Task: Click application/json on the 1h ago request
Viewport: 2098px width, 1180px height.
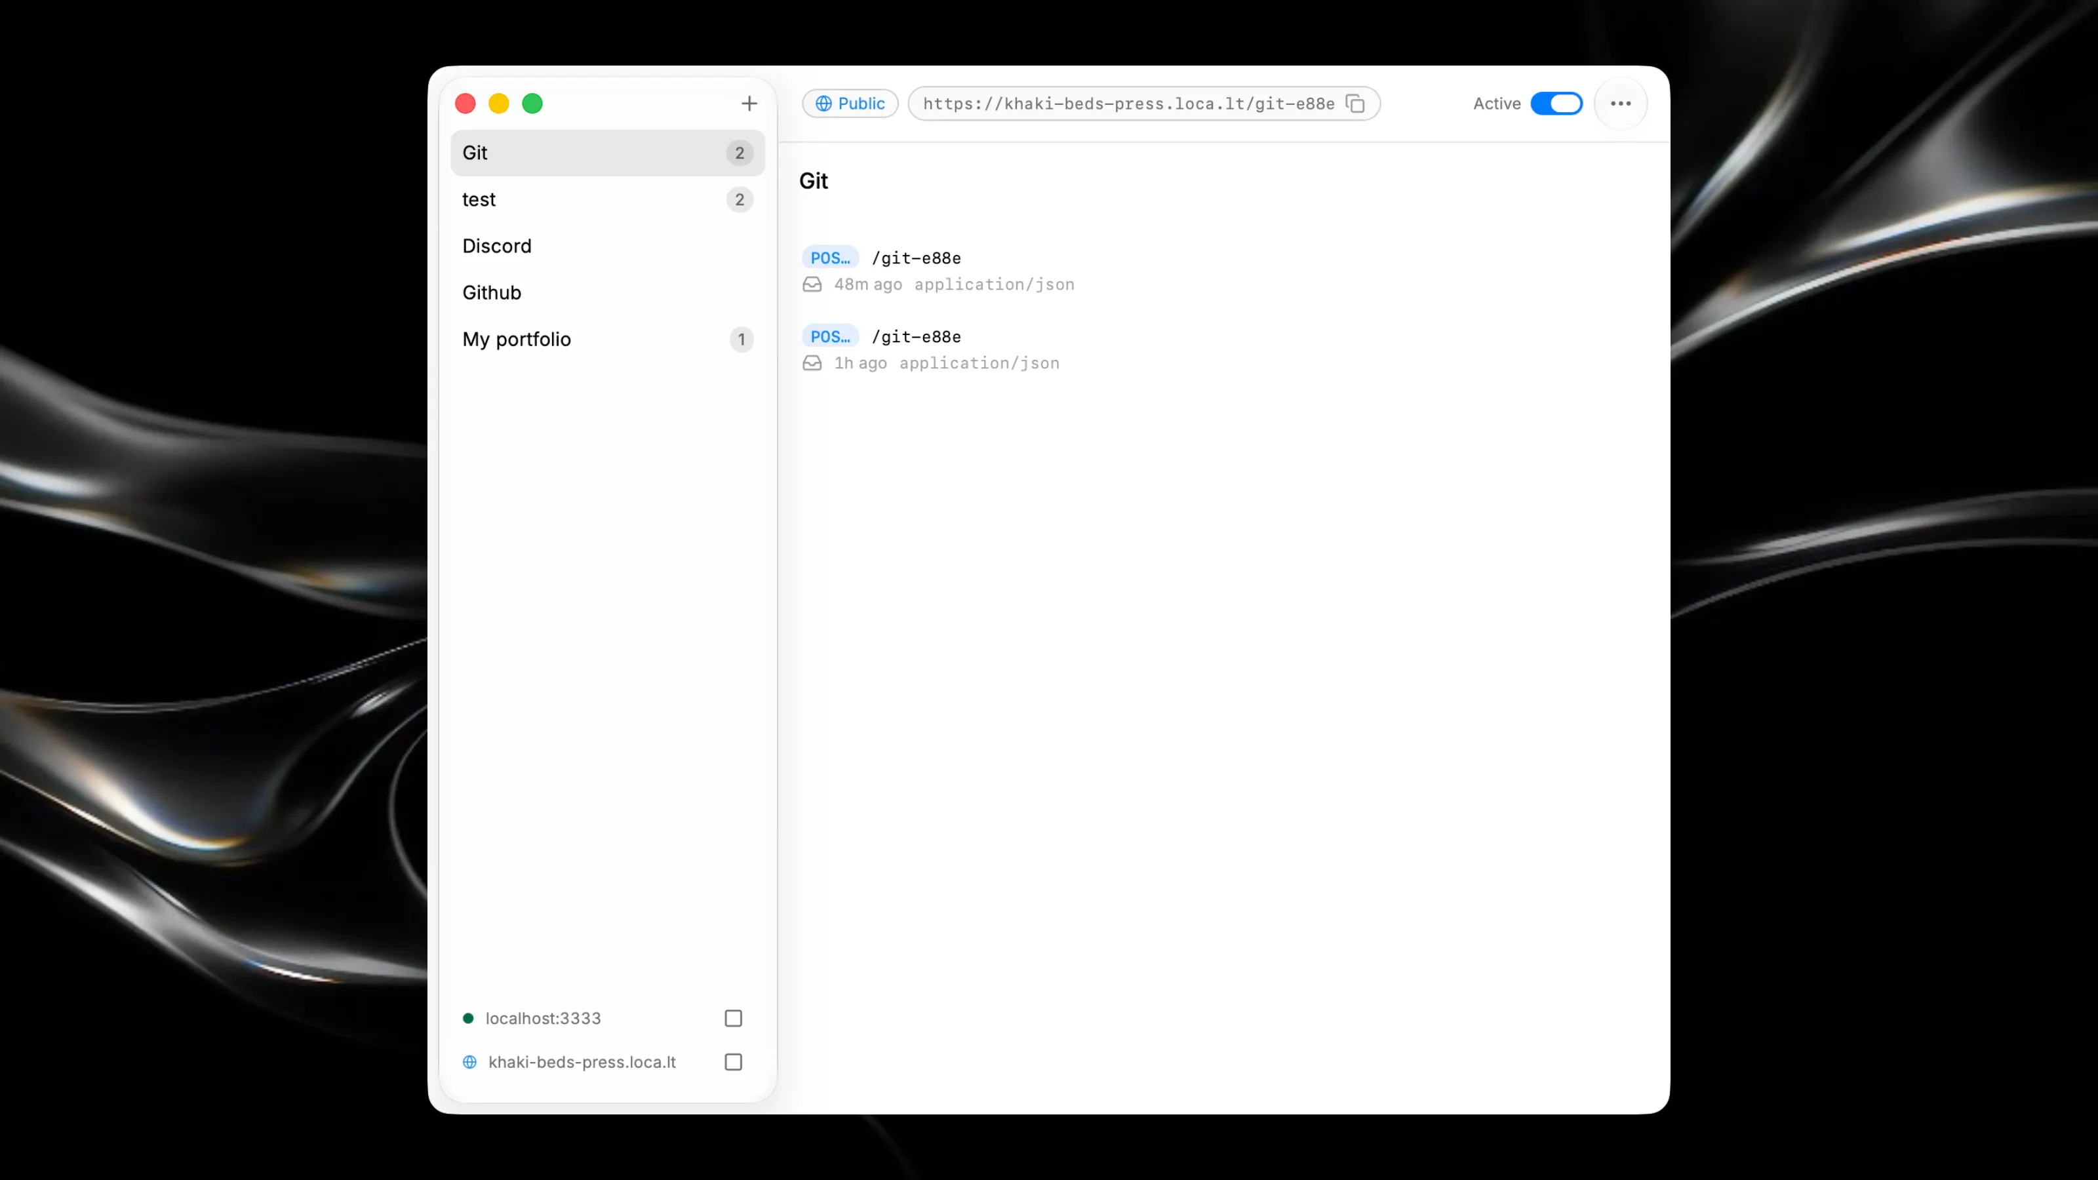Action: 980,363
